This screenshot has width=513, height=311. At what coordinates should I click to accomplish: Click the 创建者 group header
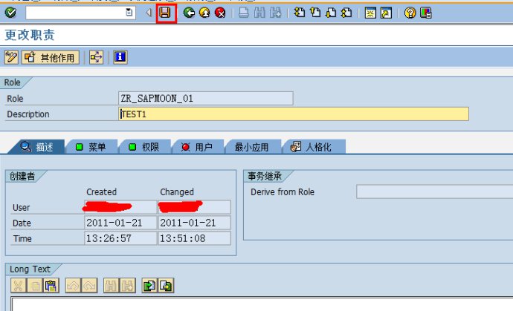click(22, 176)
